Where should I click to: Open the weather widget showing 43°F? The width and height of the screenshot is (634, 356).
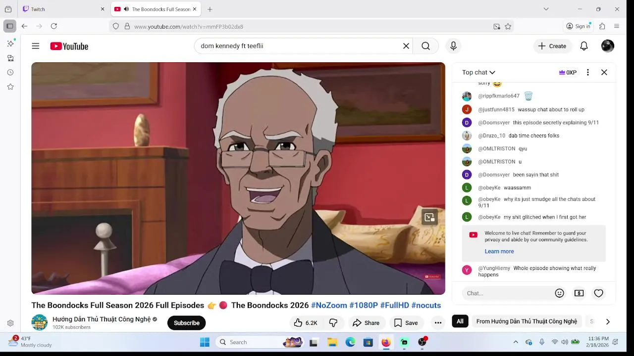[31, 342]
